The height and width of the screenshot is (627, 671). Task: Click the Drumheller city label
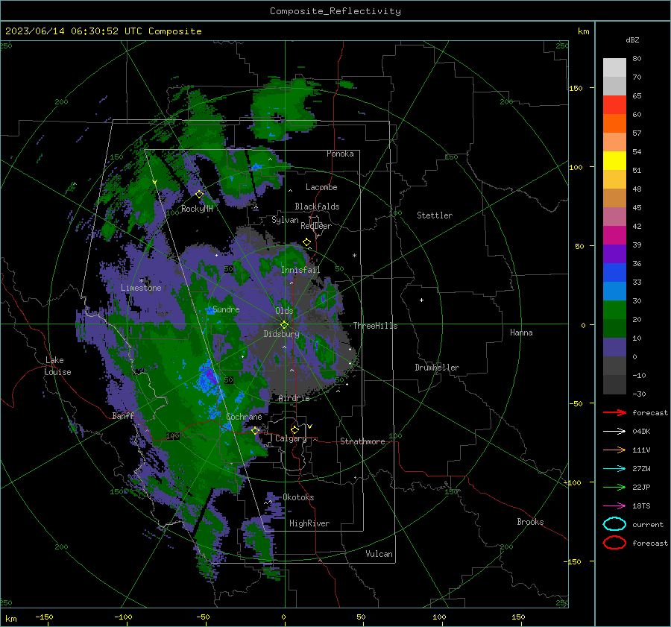pyautogui.click(x=437, y=368)
